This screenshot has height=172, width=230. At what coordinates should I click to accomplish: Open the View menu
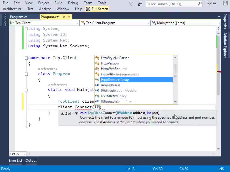(x=29, y=3)
